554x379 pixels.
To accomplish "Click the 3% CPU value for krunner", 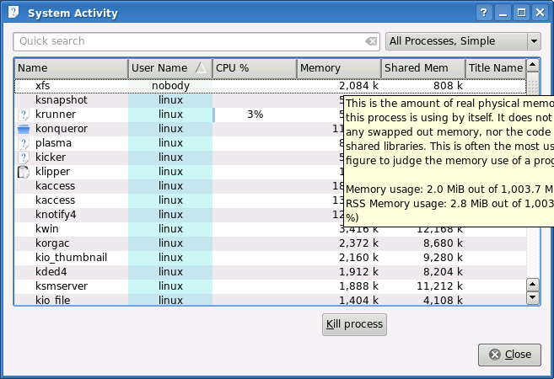I will 255,115.
